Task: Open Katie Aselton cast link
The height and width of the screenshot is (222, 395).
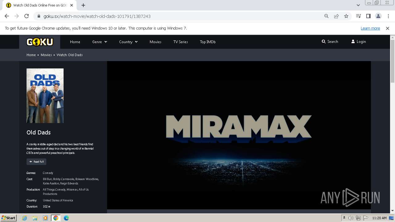Action: (x=51, y=183)
